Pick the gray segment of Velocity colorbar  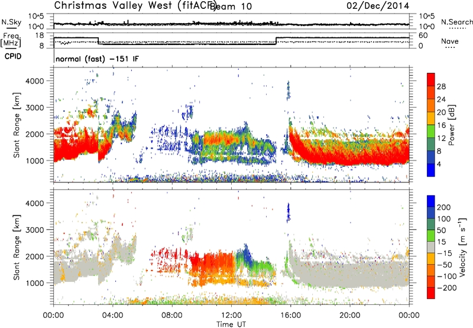(431, 247)
